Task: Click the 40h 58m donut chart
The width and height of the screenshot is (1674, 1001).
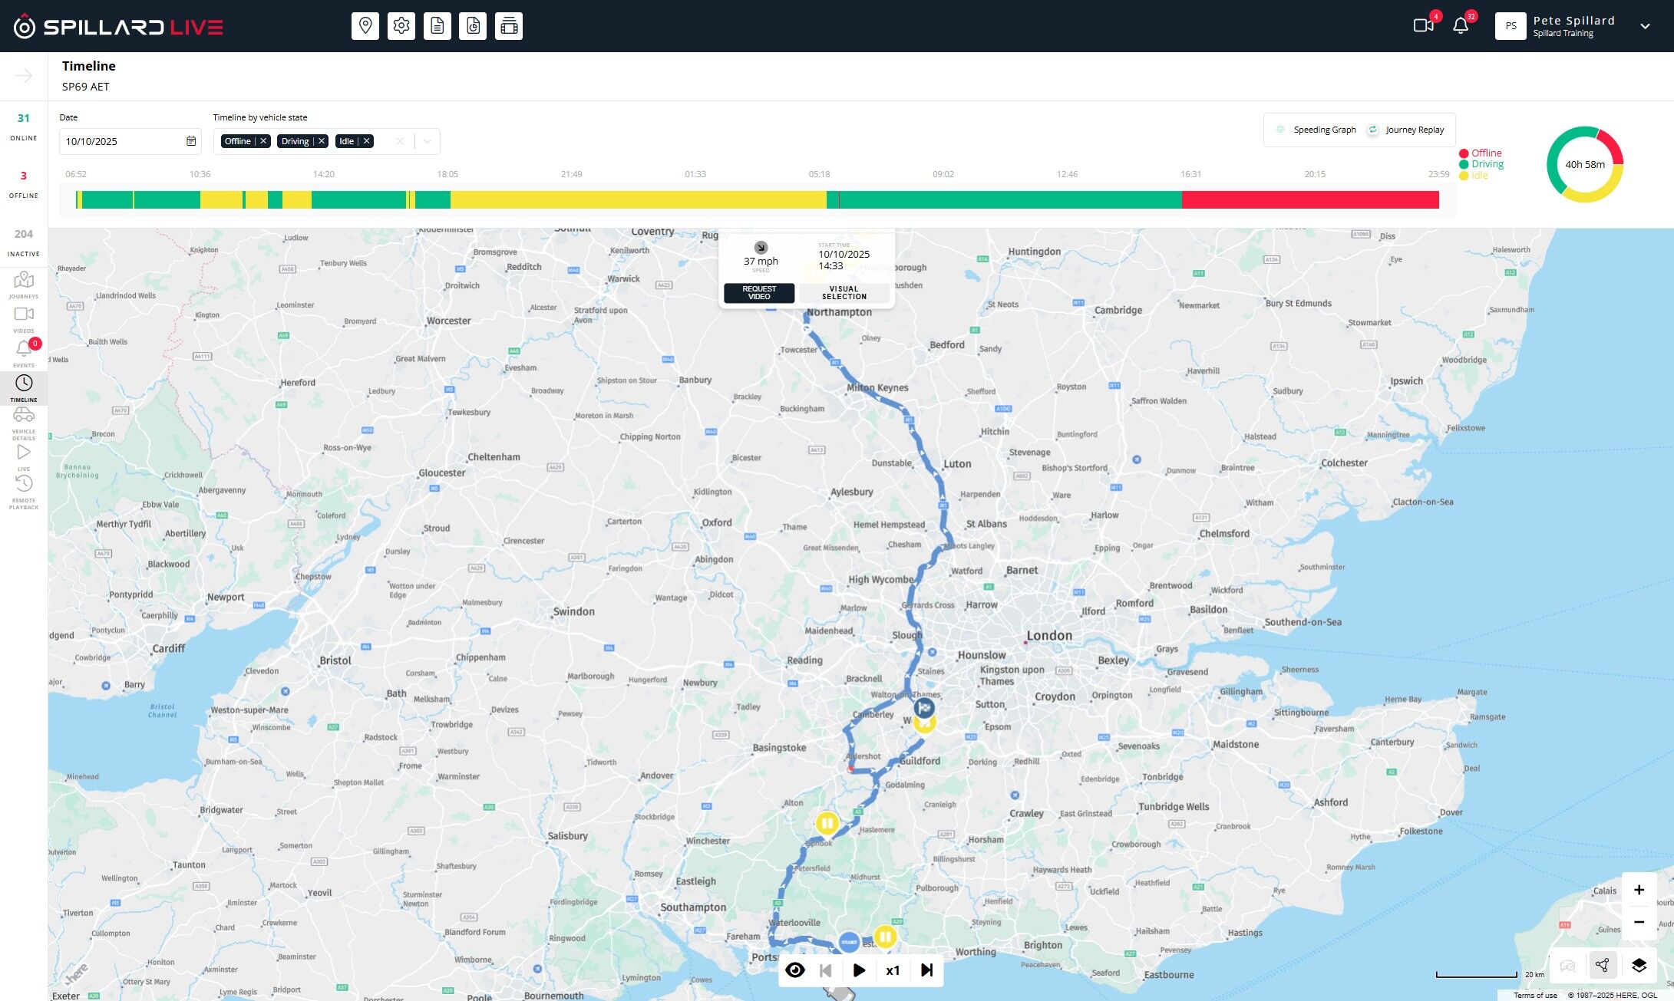Action: [x=1584, y=164]
